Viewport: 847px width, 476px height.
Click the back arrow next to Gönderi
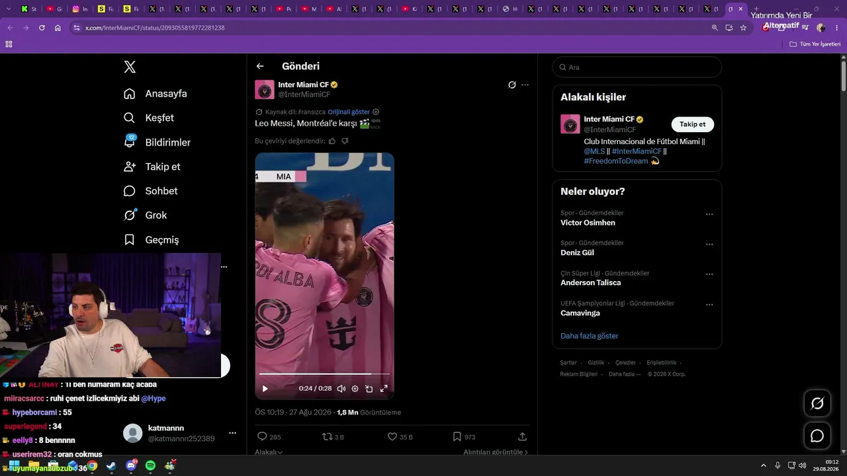point(260,66)
